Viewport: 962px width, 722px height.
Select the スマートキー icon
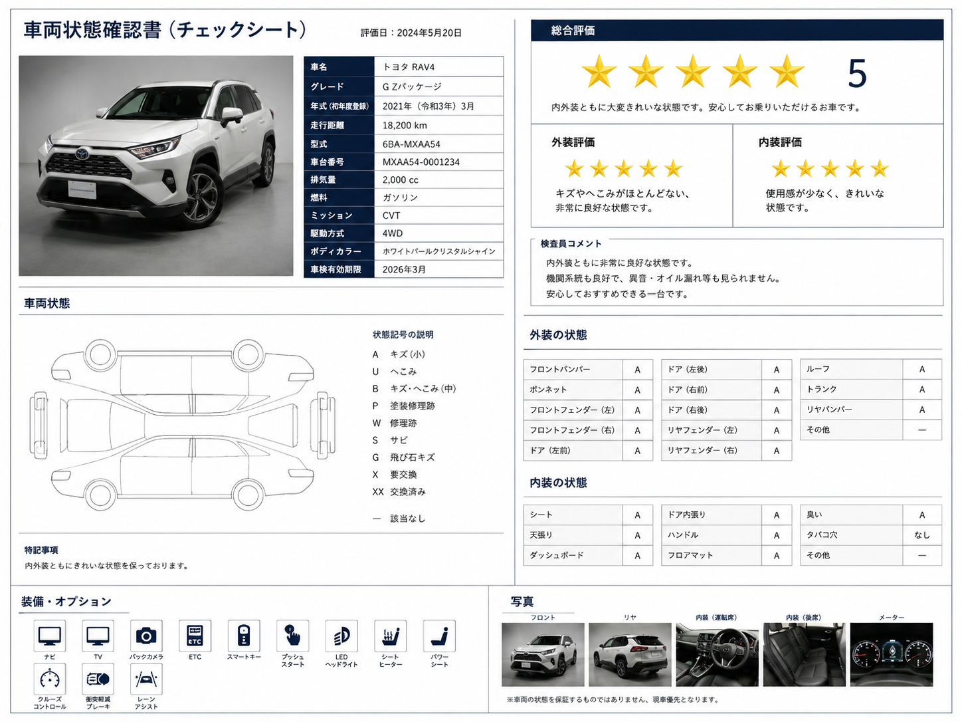click(244, 636)
